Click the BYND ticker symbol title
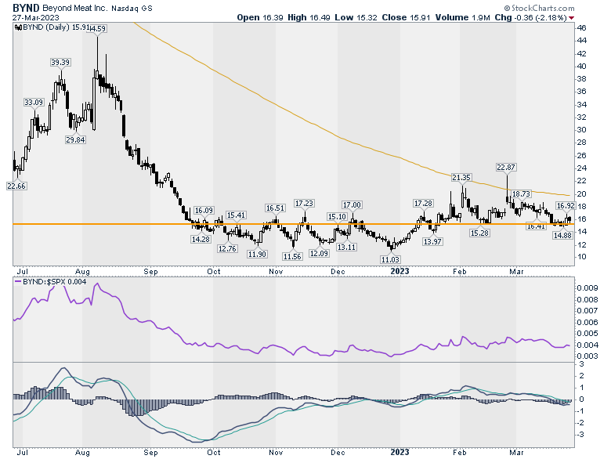The image size is (611, 459). (26, 8)
